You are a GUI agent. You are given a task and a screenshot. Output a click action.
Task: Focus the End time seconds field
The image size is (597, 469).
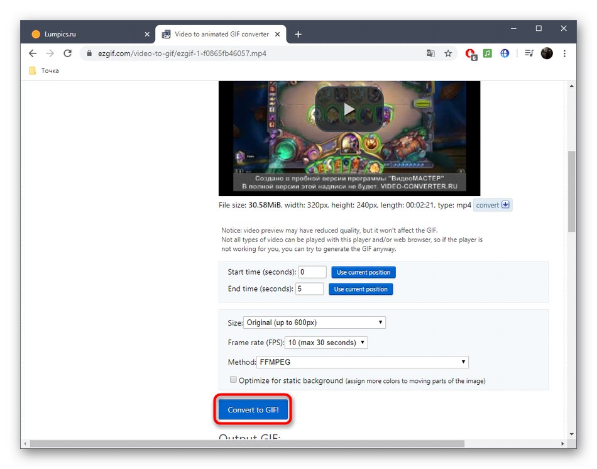310,289
